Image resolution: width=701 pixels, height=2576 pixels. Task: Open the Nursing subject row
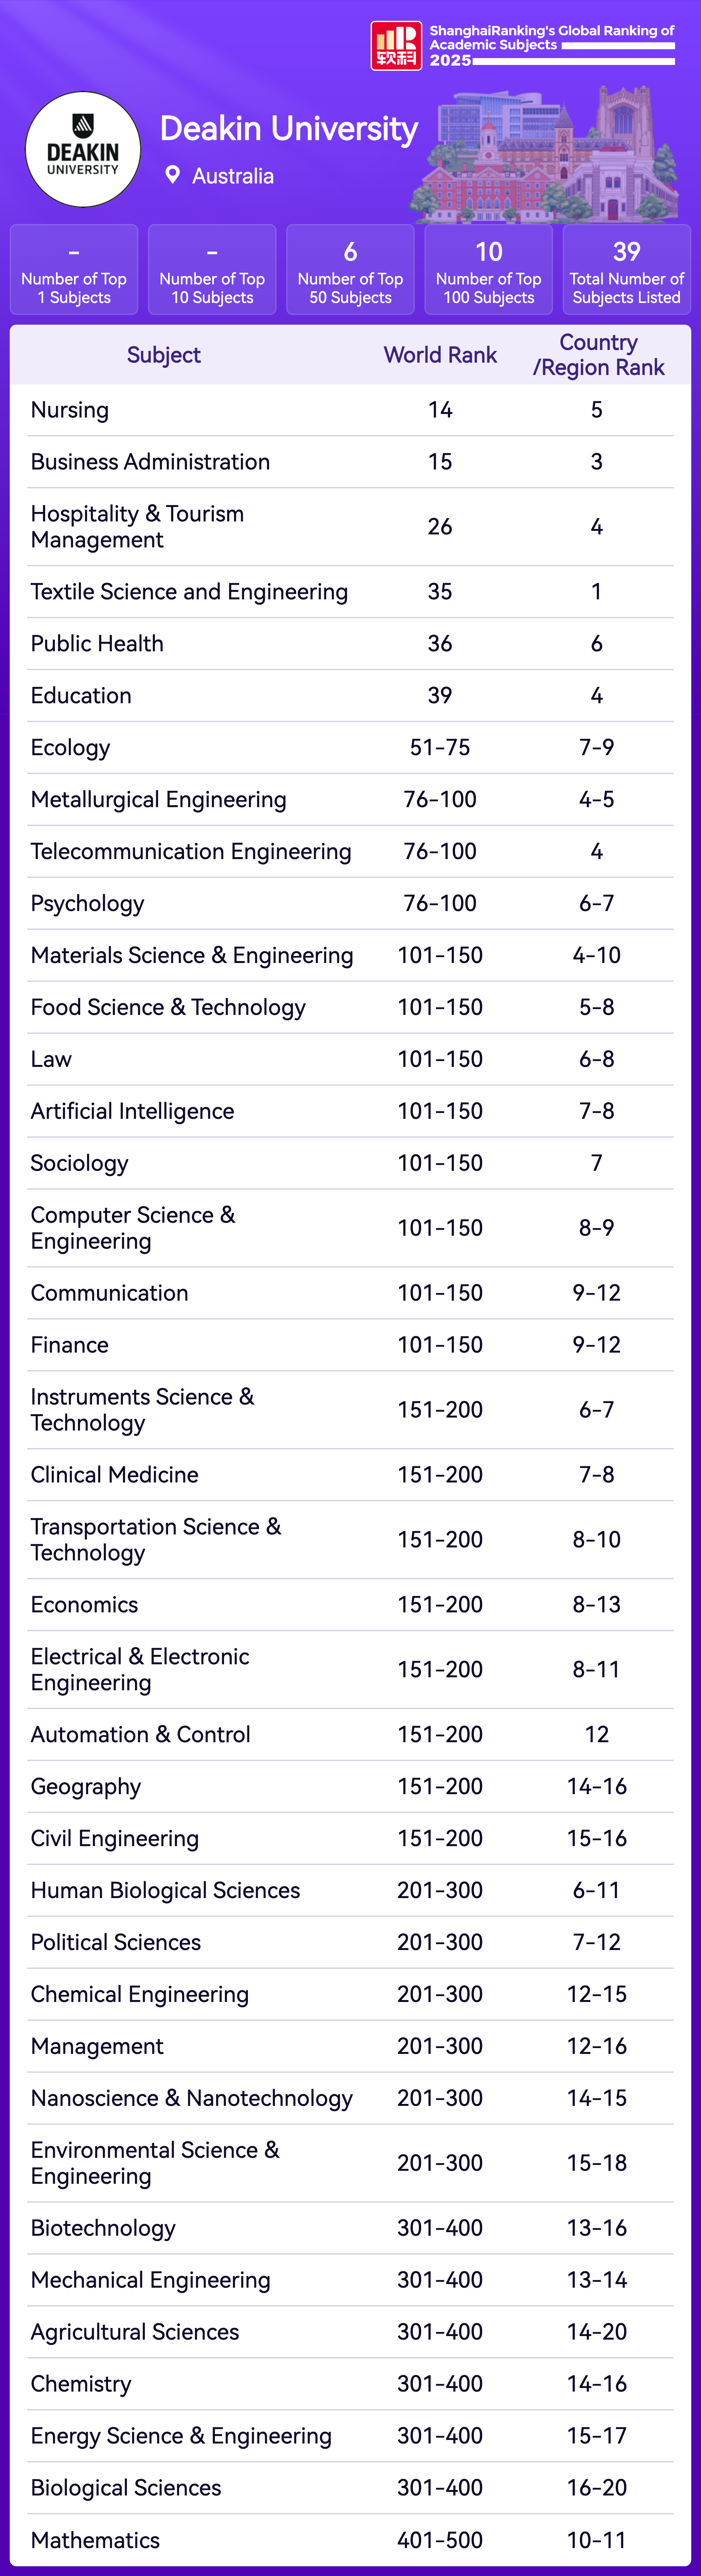70,410
